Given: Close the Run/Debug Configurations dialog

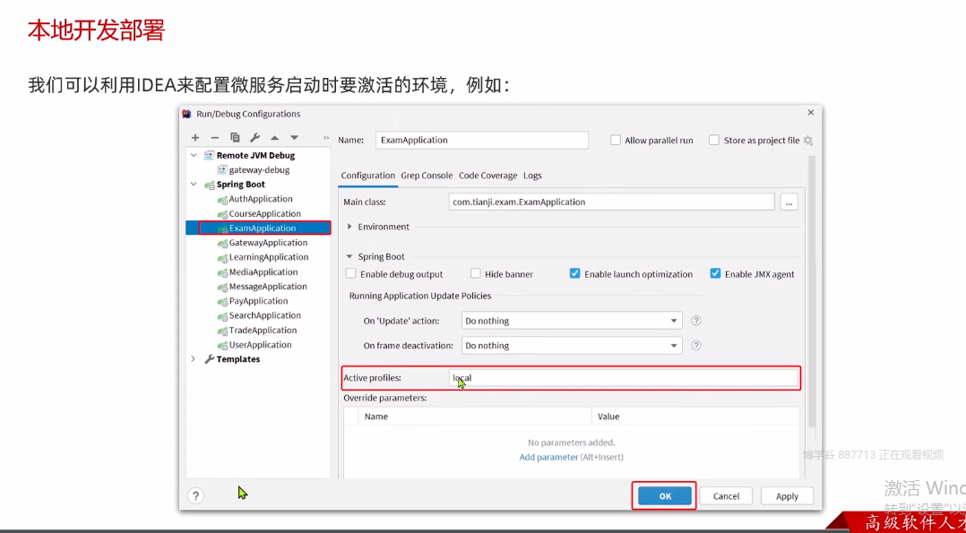Looking at the screenshot, I should point(811,113).
